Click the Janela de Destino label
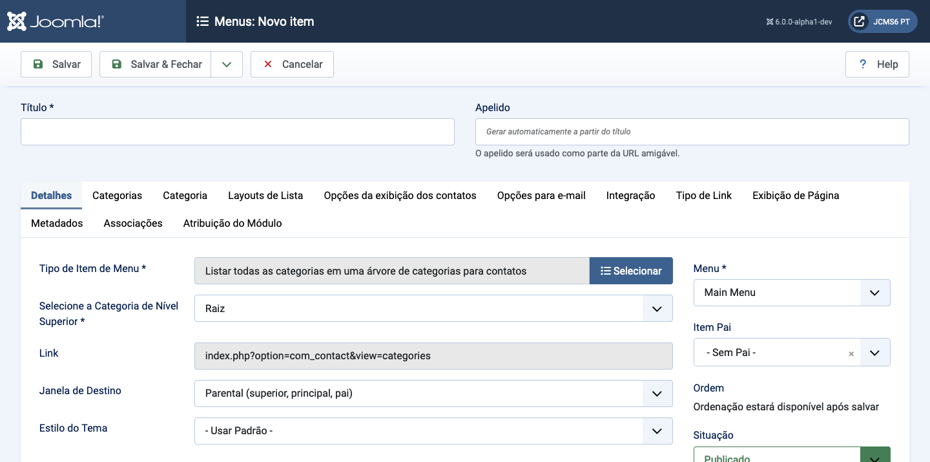The height and width of the screenshot is (462, 930). tap(80, 391)
